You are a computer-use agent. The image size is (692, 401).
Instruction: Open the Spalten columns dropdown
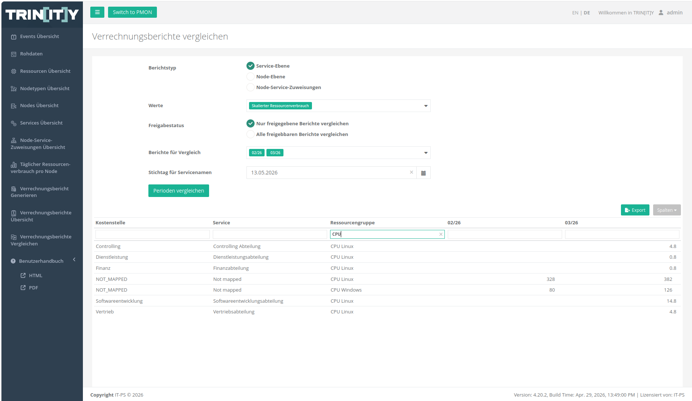click(x=667, y=210)
